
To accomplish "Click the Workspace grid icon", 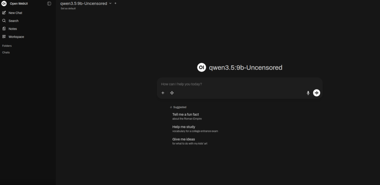I will click(x=4, y=37).
